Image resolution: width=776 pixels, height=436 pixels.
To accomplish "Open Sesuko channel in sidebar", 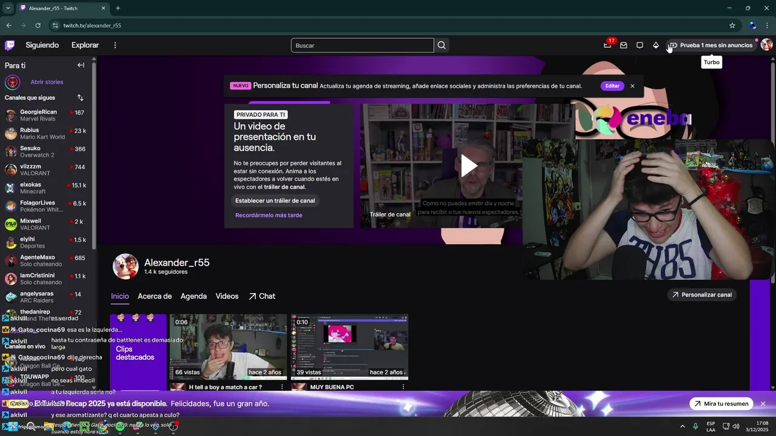I will click(x=47, y=151).
